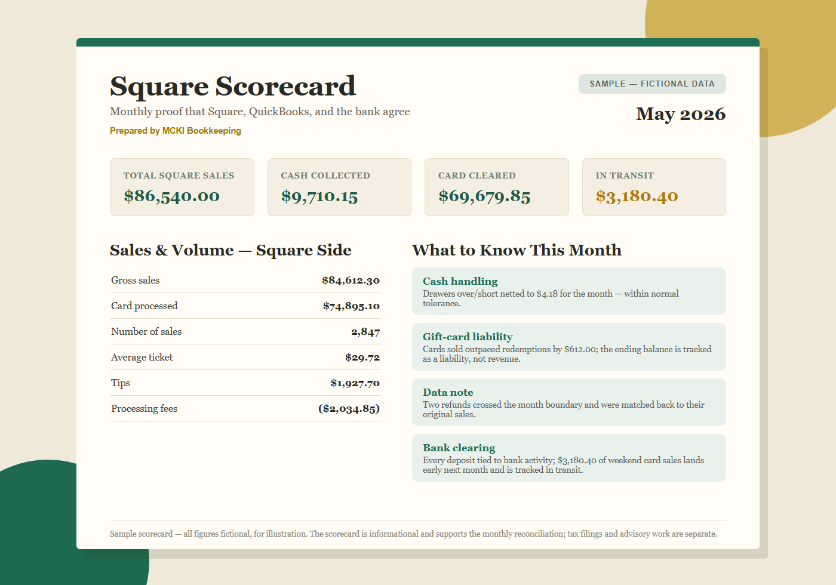
Task: Click the weekend card sales transit description
Action: (564, 465)
